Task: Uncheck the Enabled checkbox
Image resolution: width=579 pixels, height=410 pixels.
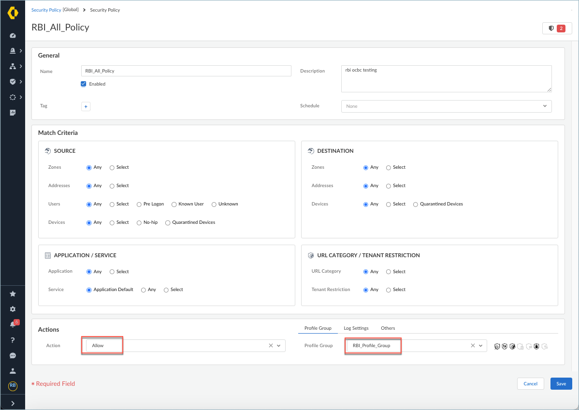Action: tap(84, 84)
